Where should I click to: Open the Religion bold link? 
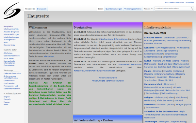point(149,97)
